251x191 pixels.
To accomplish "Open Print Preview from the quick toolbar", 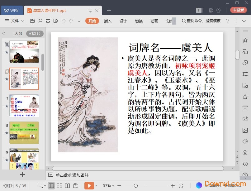I will 56,21.
